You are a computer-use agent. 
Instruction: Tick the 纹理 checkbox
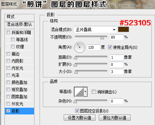point(13,46)
